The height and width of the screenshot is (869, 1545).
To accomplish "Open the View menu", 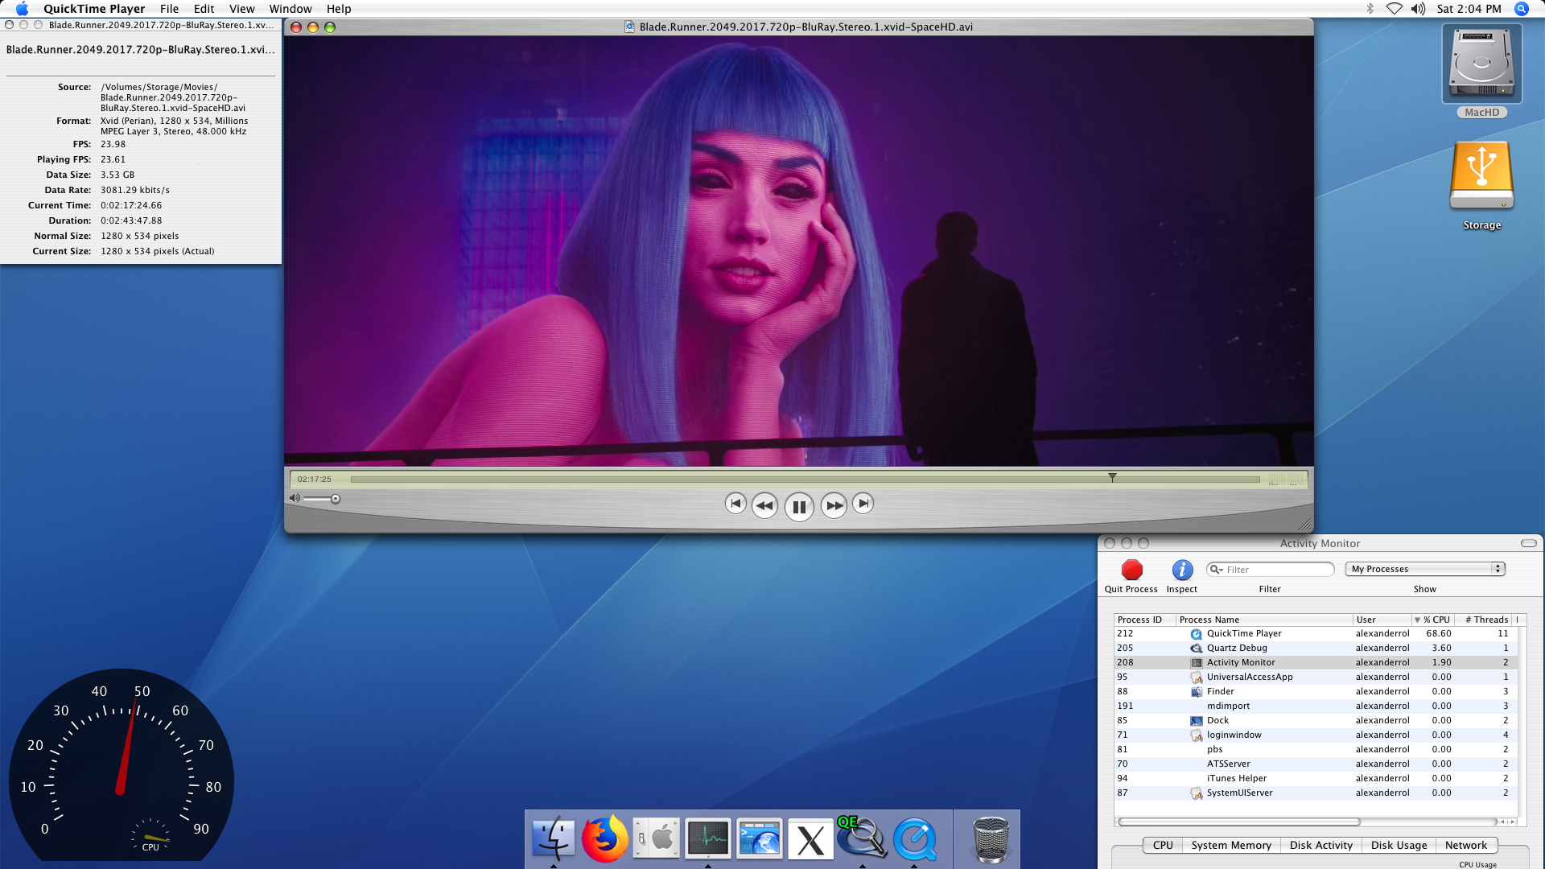I will coord(241,9).
